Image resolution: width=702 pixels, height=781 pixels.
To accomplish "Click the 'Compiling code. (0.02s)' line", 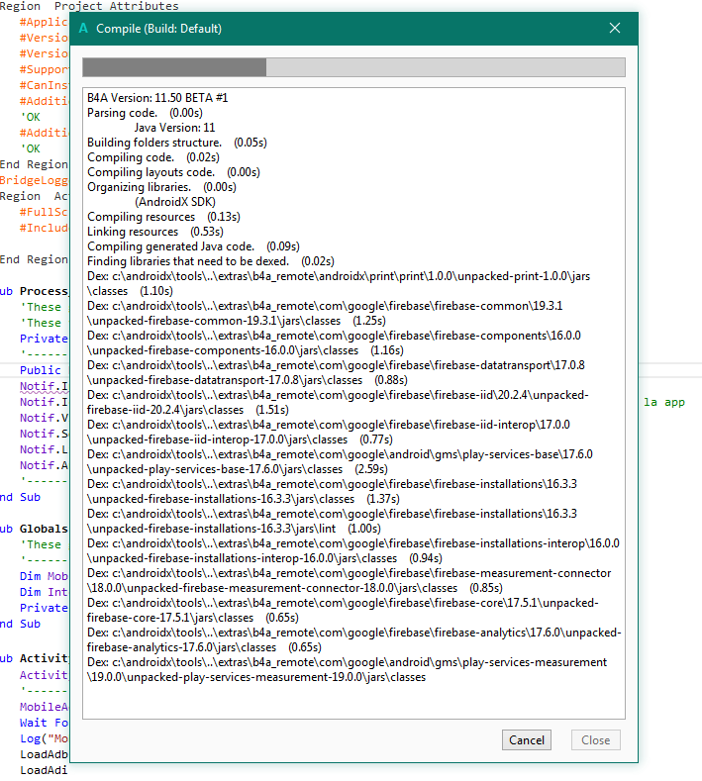I will [x=153, y=157].
